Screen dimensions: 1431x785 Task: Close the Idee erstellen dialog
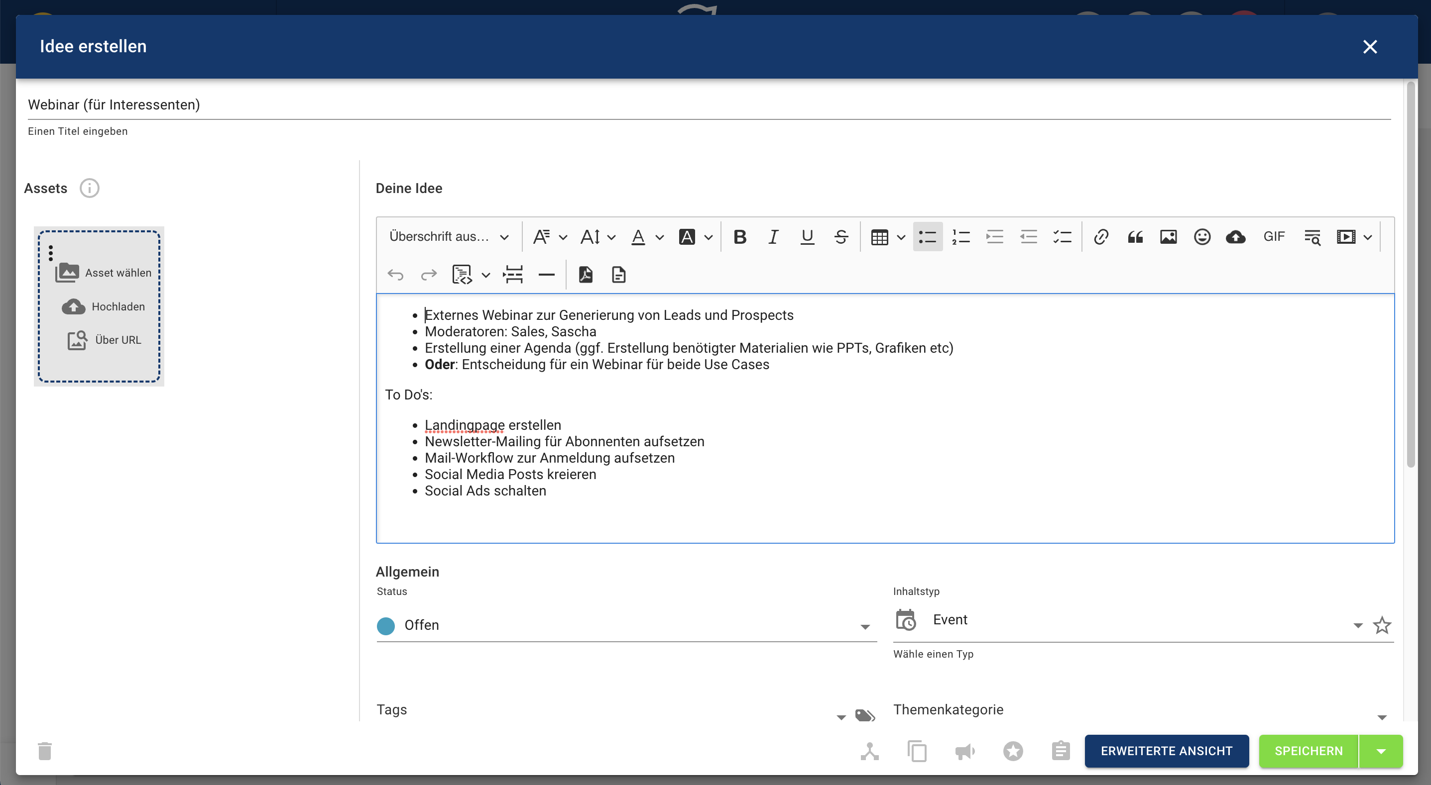[x=1370, y=47]
